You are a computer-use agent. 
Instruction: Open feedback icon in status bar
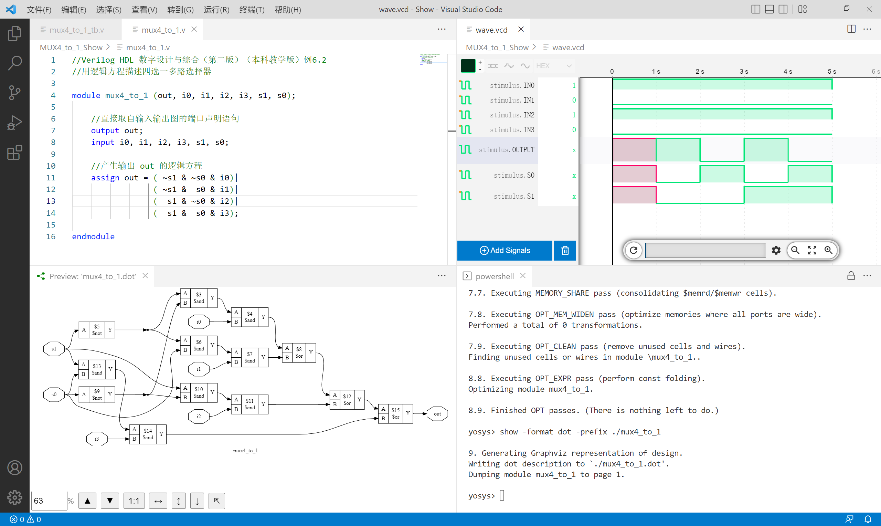849,519
